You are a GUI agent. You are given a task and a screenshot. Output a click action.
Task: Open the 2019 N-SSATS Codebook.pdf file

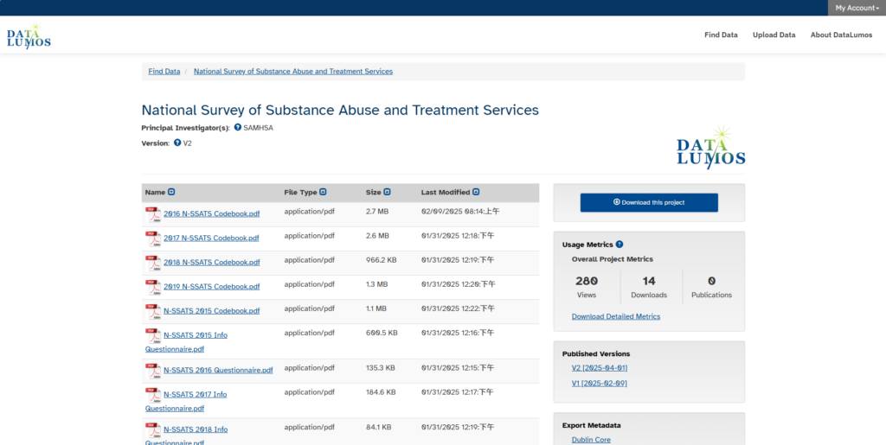pyautogui.click(x=211, y=287)
